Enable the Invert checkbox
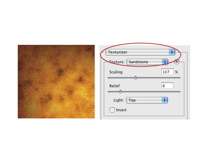The height and width of the screenshot is (161, 209). tap(112, 110)
